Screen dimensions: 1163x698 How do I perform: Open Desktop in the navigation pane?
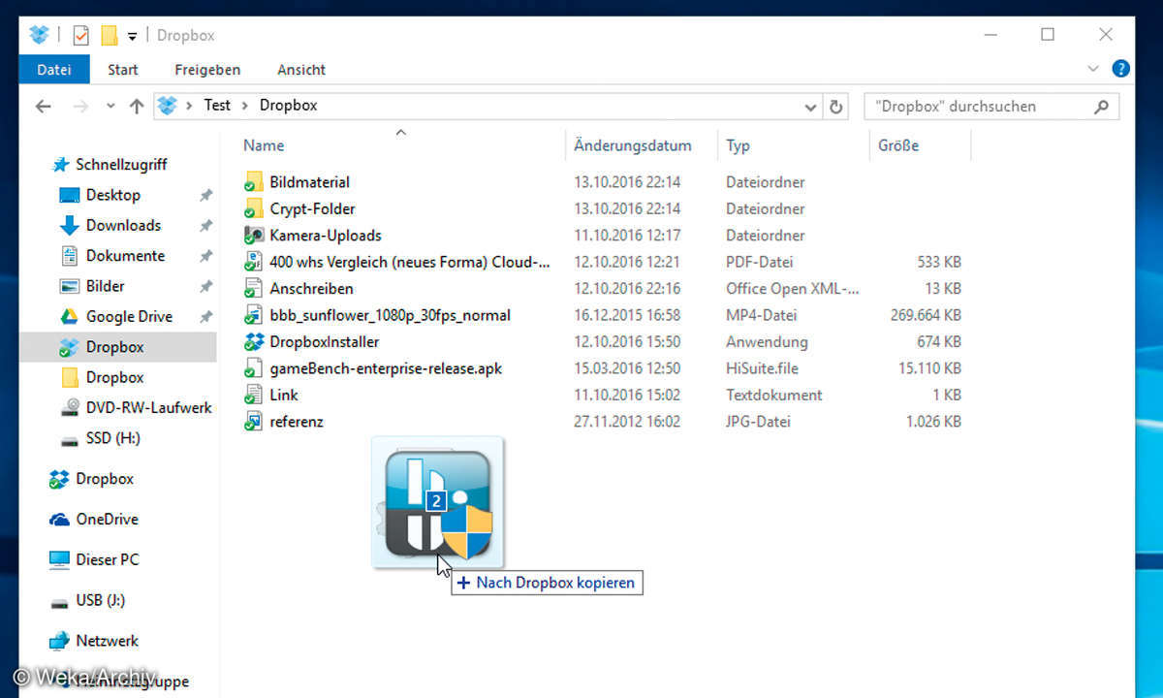click(112, 195)
